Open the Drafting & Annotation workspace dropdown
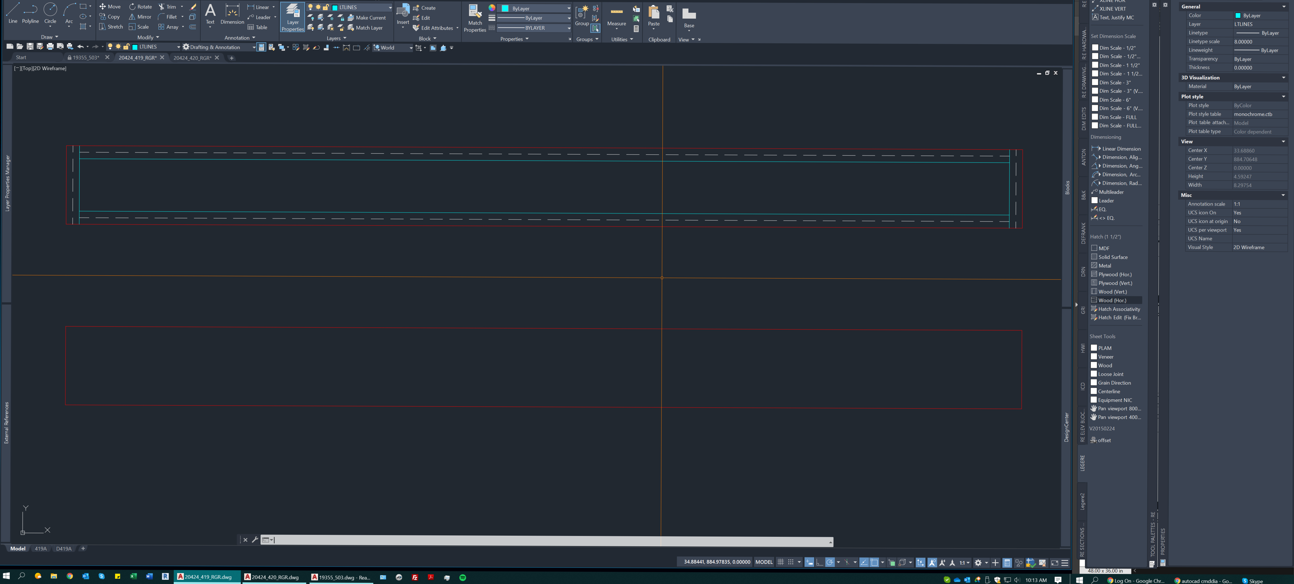Screen dimensions: 1294x584 [219, 47]
